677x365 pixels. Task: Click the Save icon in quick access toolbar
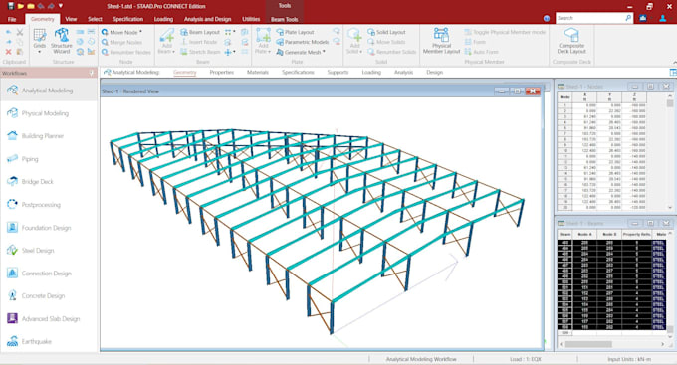coord(11,6)
